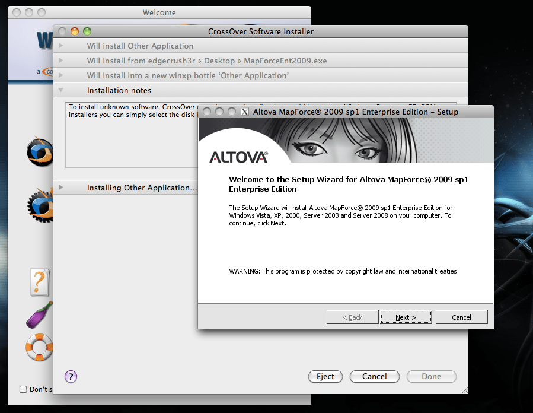Click the question mark document icon

point(40,282)
